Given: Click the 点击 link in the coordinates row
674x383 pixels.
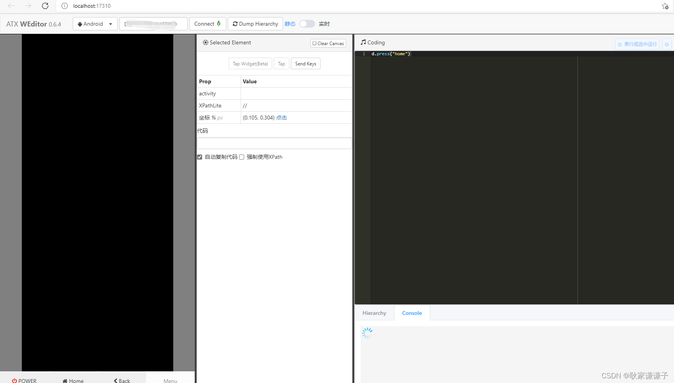Looking at the screenshot, I should coord(282,118).
